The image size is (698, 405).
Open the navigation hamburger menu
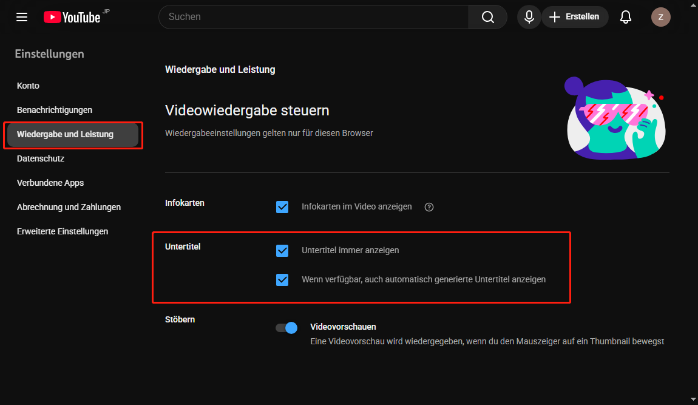click(22, 17)
